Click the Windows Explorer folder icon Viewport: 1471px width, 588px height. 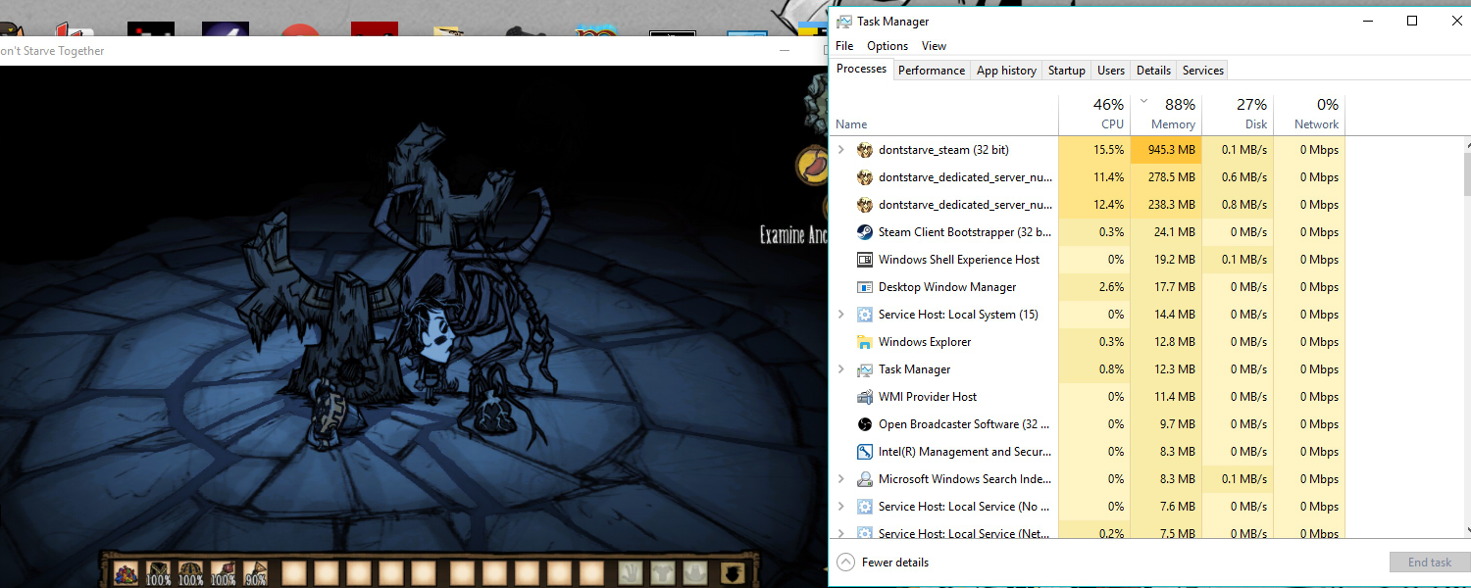[x=864, y=342]
